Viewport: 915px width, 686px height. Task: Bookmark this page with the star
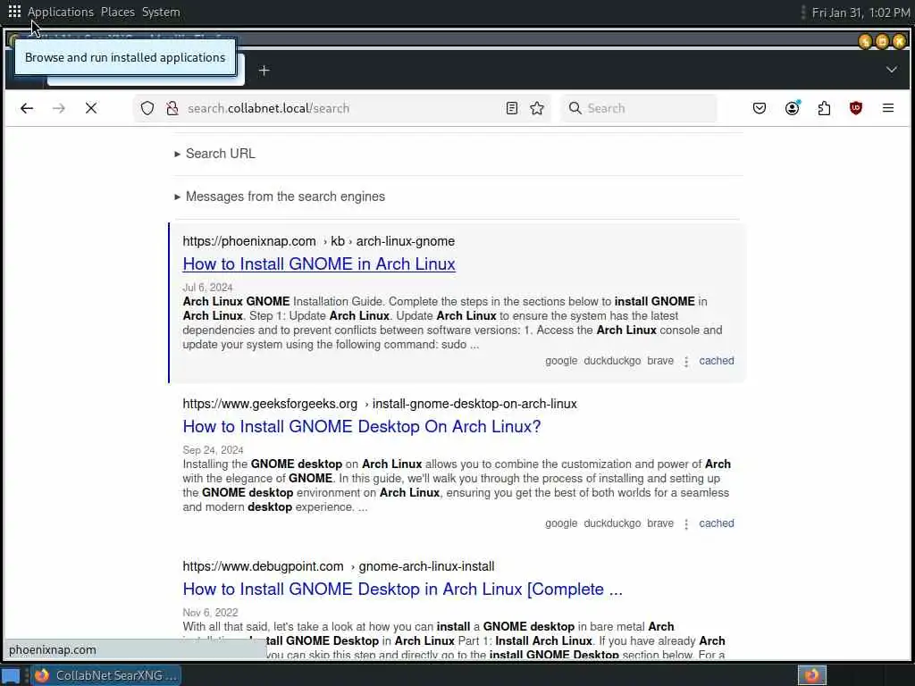537,108
